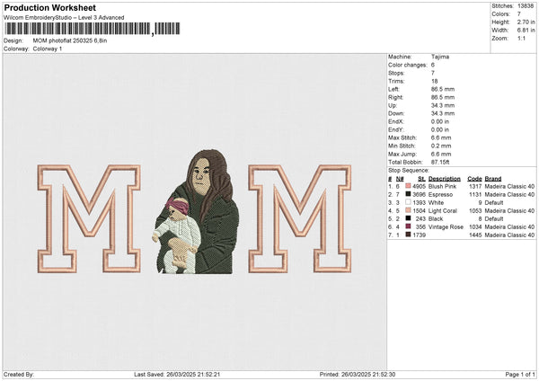
Task: Click code 1445 in the stop sequence
Action: (x=475, y=235)
